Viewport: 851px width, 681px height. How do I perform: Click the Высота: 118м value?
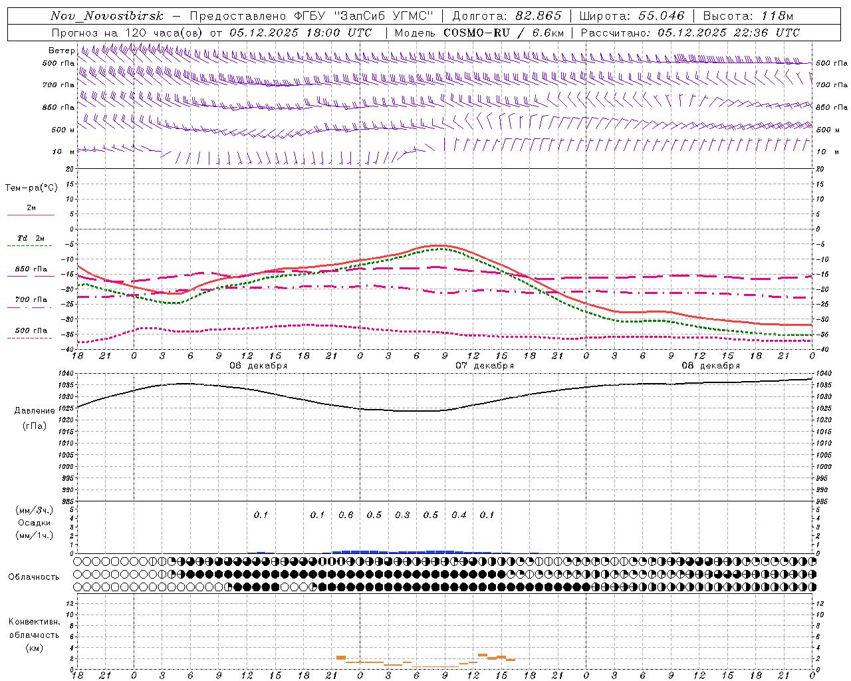748,16
